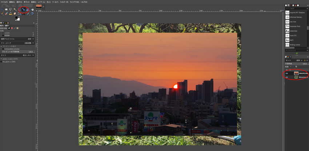This screenshot has height=151, width=309.
Task: Select the Ellipse Select tool
Action: 6,9
